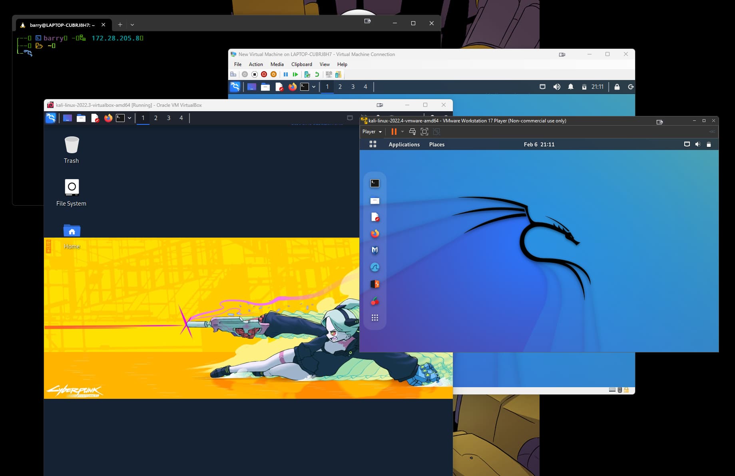Viewport: 735px width, 476px height.
Task: Pause the Hyper-V virtual machine
Action: click(285, 74)
